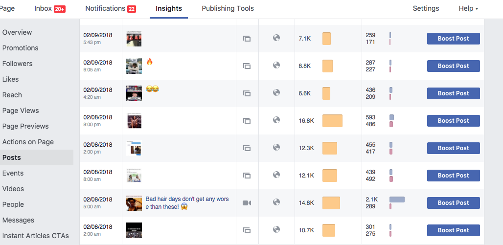Open Publishing Tools tab

(x=228, y=8)
